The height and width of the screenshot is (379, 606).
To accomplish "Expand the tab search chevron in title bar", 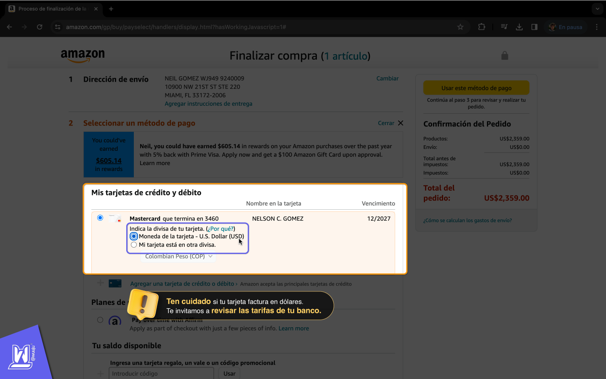I will [597, 9].
